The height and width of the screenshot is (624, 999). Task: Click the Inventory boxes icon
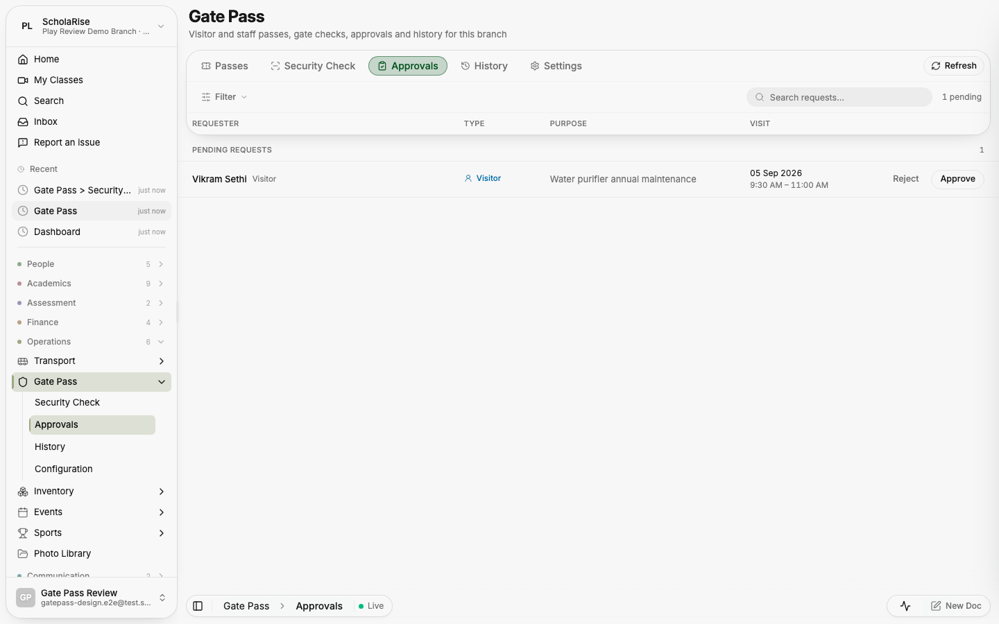23,492
